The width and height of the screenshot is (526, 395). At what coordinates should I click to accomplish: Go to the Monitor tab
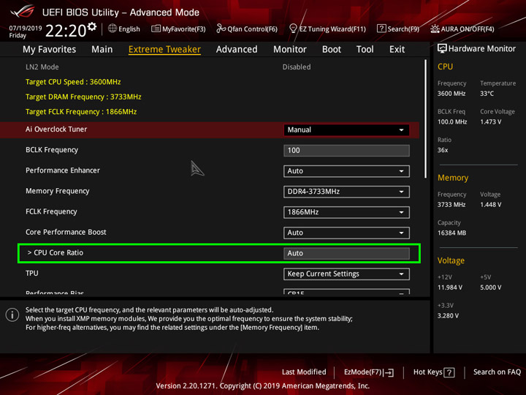click(x=290, y=50)
